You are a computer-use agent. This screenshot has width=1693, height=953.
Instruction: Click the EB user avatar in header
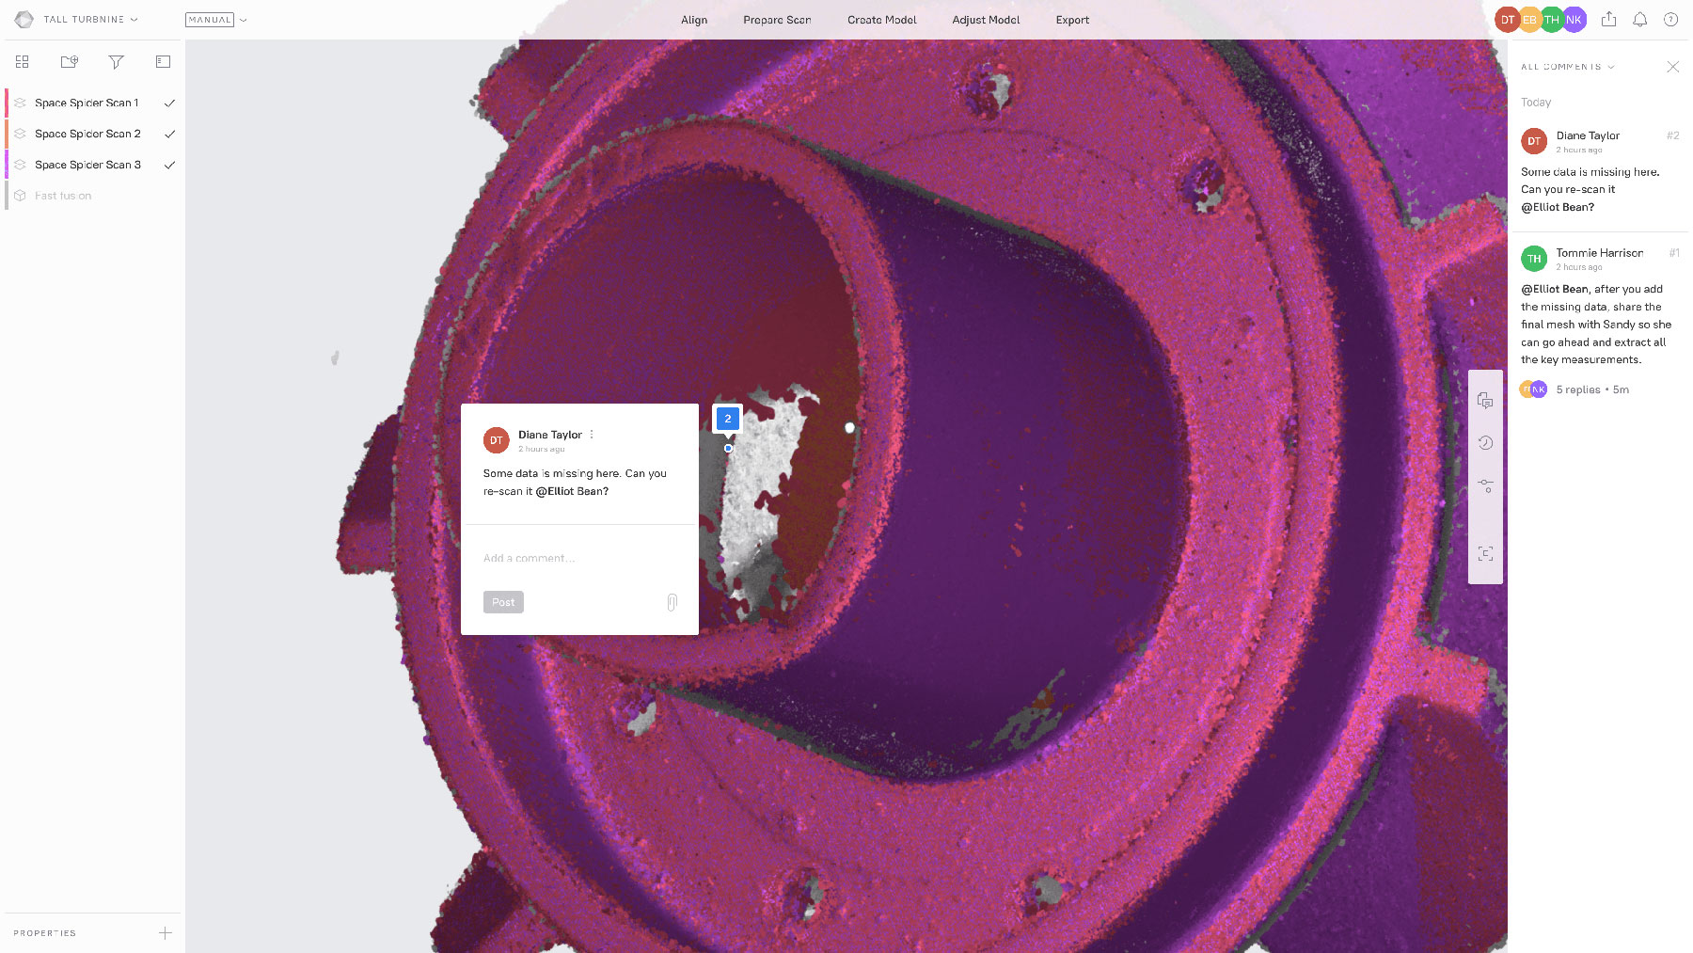click(x=1529, y=19)
